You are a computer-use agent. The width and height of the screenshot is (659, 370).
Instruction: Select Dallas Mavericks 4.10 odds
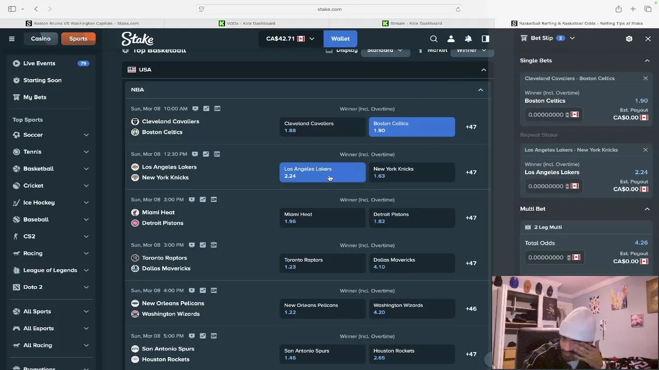click(412, 263)
